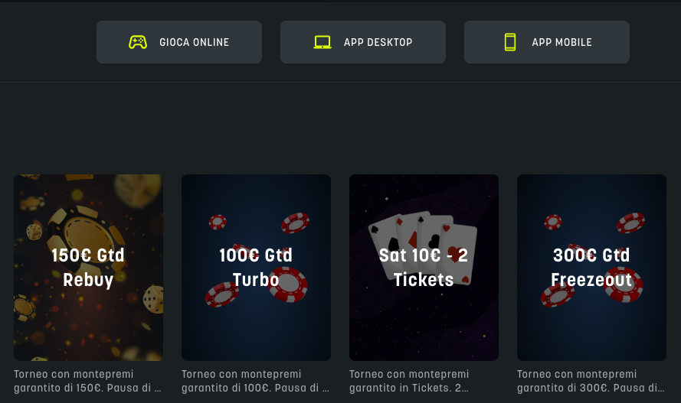Click description for garantito di 300€ tournament
This screenshot has height=403, width=681.
[x=591, y=381]
